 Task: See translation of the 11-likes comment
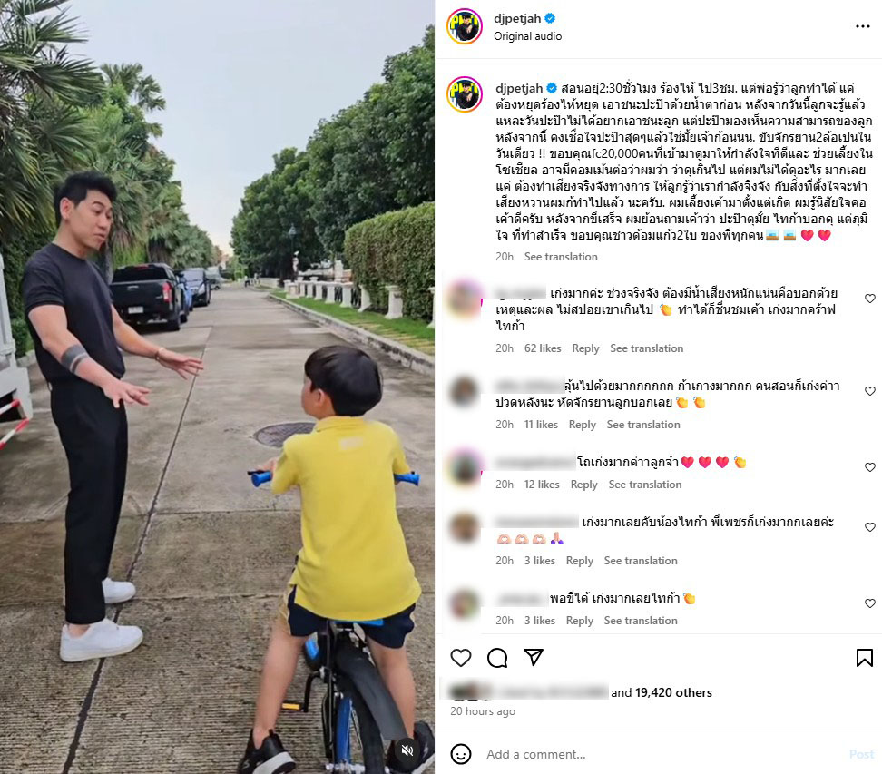click(643, 424)
